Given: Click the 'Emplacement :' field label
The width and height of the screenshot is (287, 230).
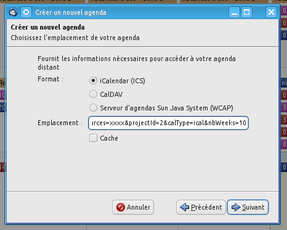Looking at the screenshot, I should (60, 123).
